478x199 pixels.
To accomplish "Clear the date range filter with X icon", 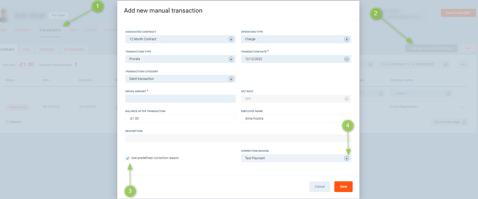I will point(445,64).
